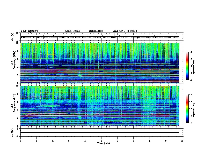The height and width of the screenshot is (158, 205).
Task: Click time axis tick label "8"
Action: [x=150, y=141]
